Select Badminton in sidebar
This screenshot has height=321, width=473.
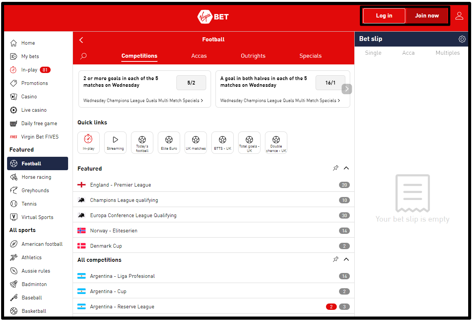coord(38,284)
